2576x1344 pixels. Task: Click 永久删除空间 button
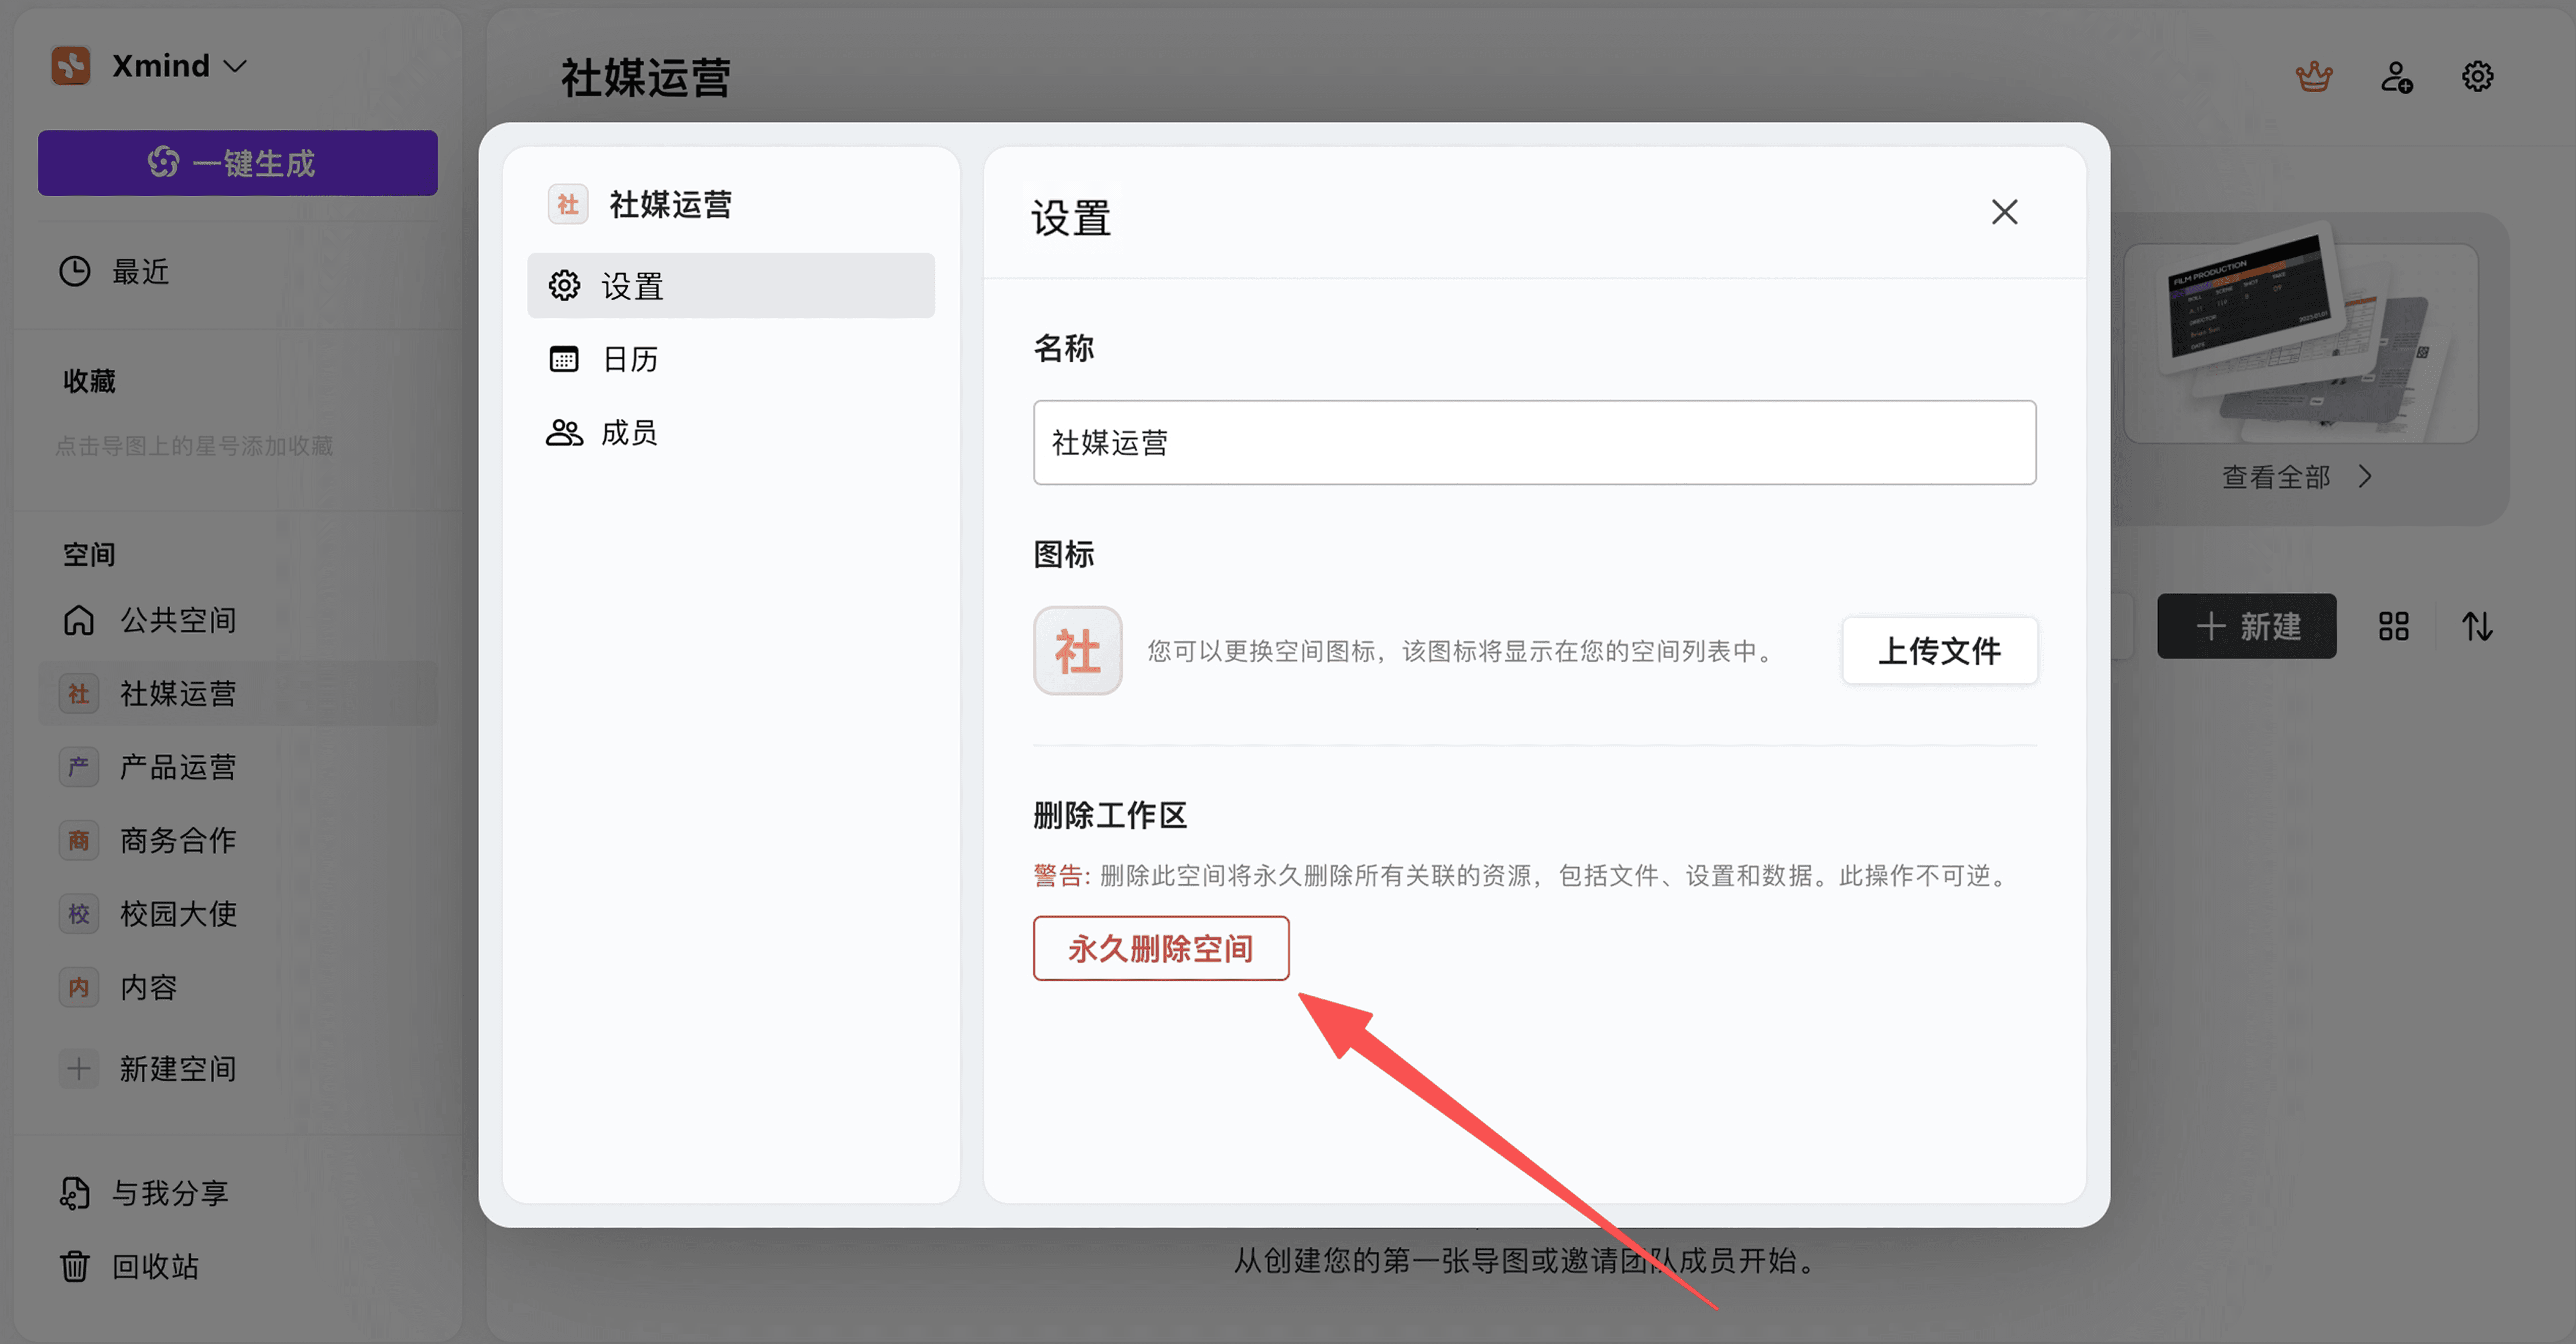1160,948
